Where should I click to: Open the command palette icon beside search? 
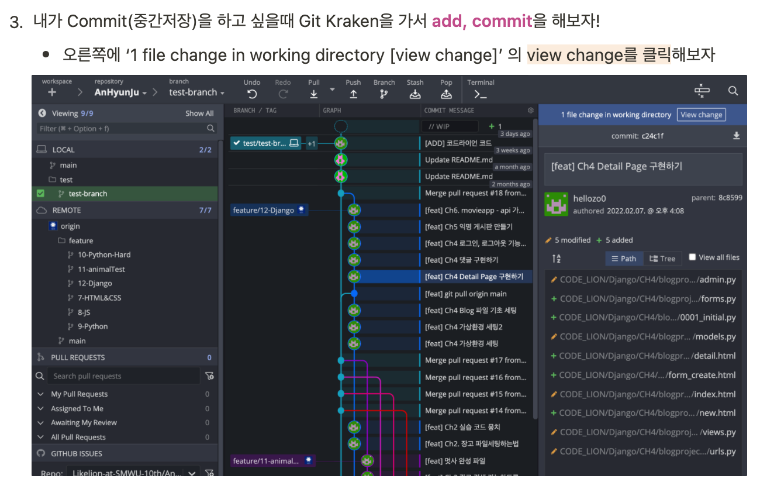[x=702, y=91]
